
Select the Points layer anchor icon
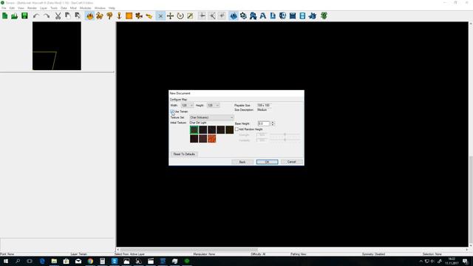[119, 16]
